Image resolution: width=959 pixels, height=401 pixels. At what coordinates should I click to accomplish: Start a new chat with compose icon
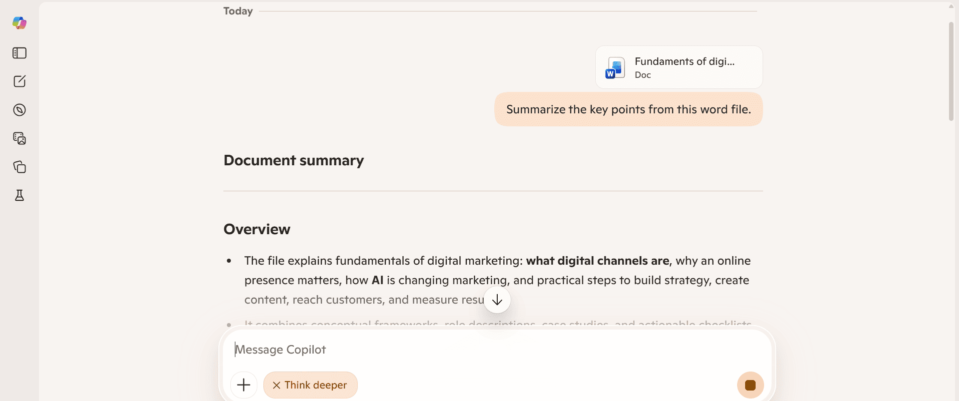coord(19,81)
